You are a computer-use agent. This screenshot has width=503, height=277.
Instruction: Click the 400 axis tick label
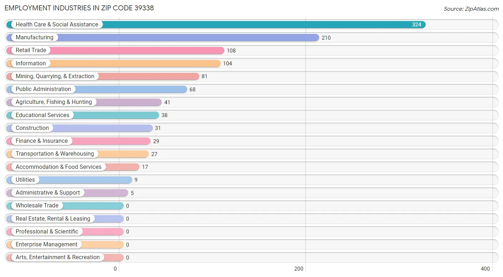(485, 269)
